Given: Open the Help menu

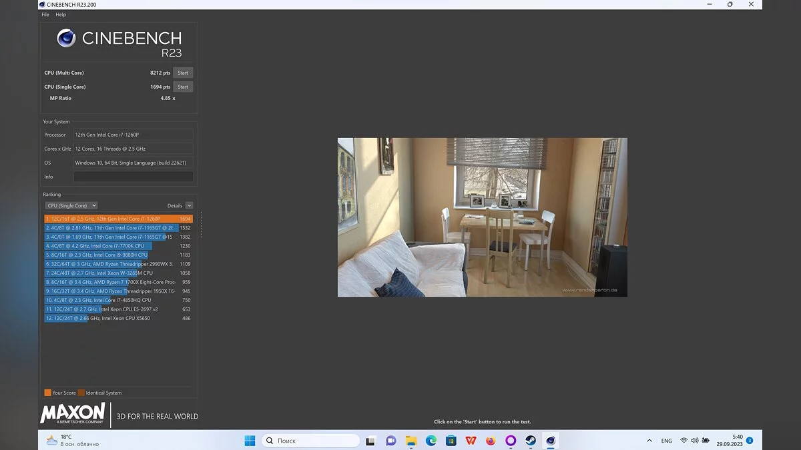Looking at the screenshot, I should pyautogui.click(x=61, y=15).
